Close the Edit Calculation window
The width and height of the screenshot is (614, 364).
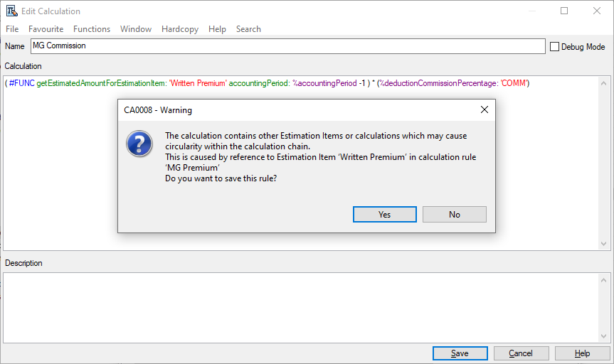point(596,11)
